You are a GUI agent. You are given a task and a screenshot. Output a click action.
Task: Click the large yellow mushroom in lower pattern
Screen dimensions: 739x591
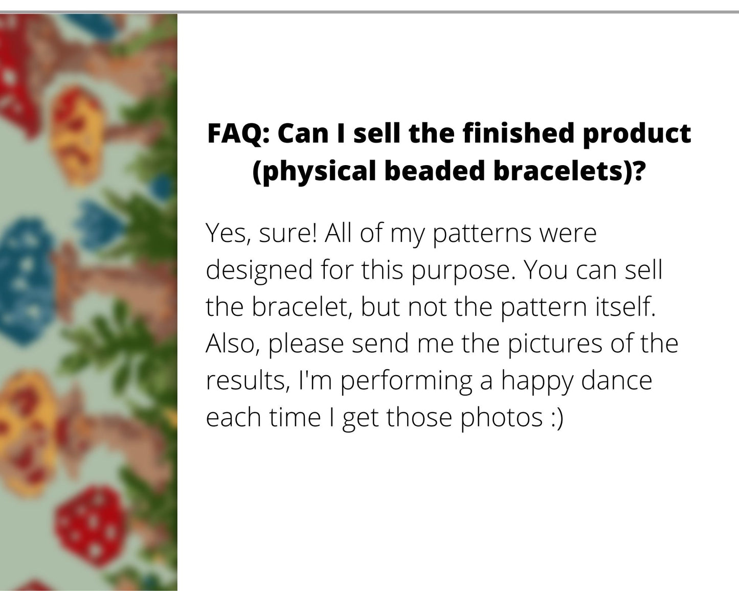point(26,424)
